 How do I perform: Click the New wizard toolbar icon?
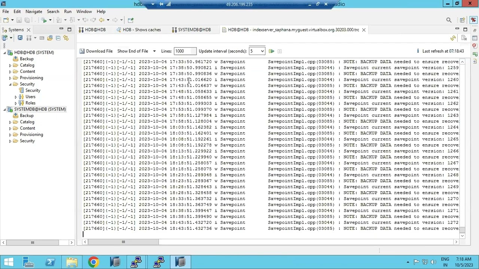(x=6, y=20)
